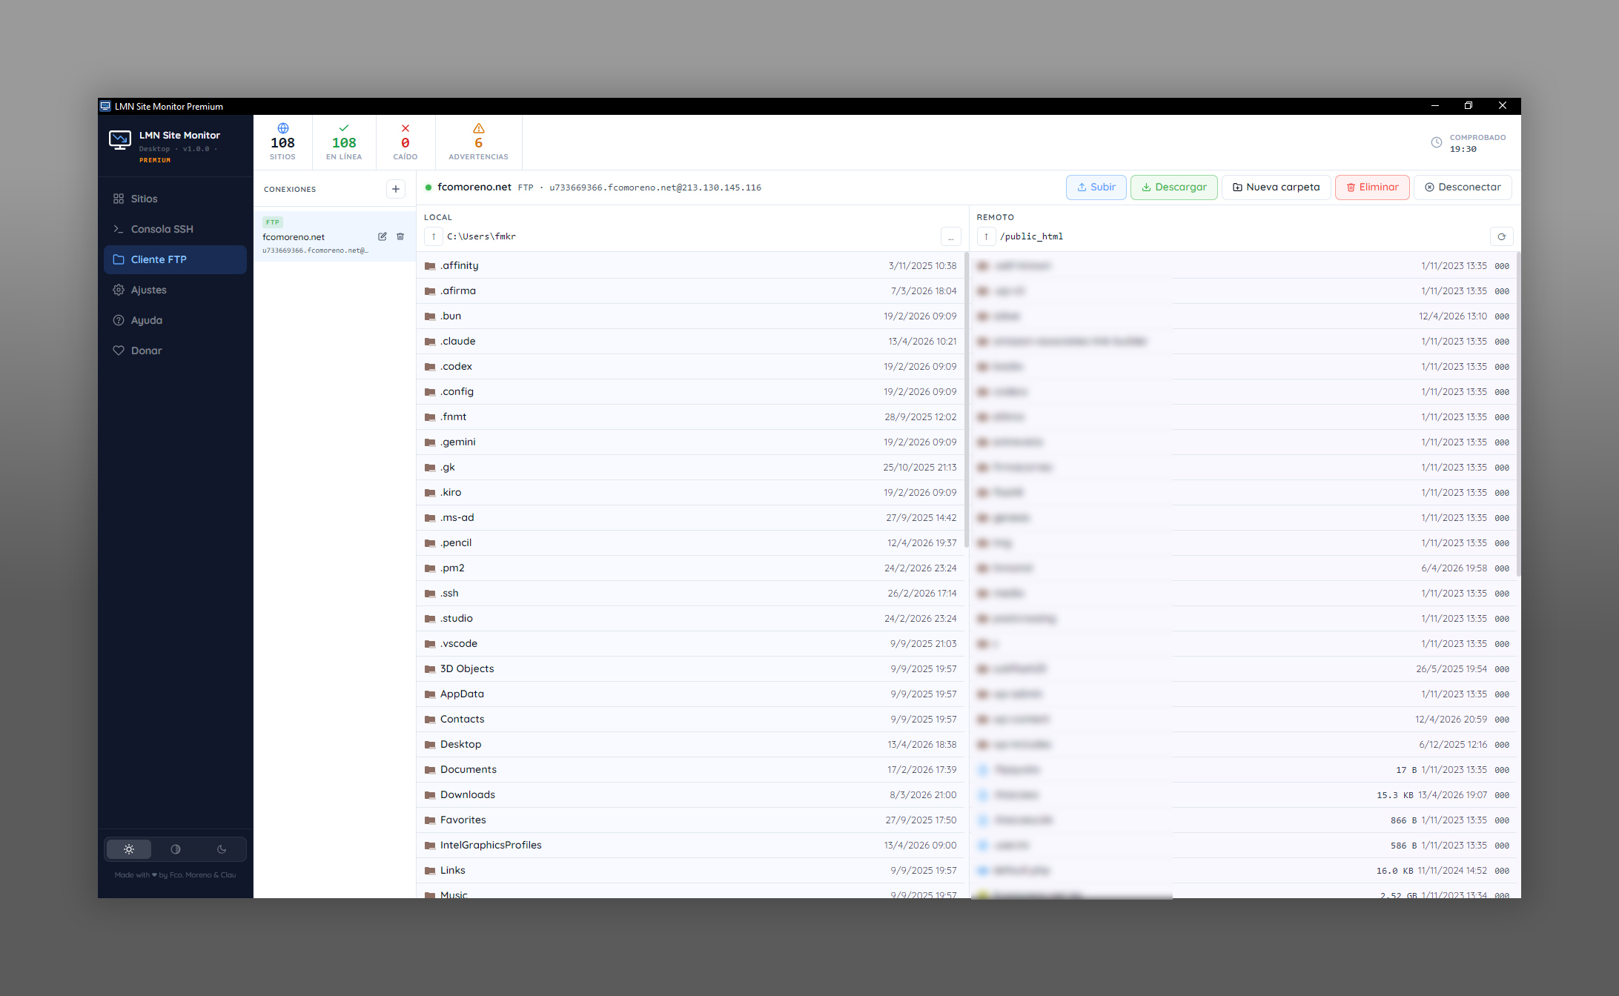Click the last checked clock icon

click(1436, 142)
